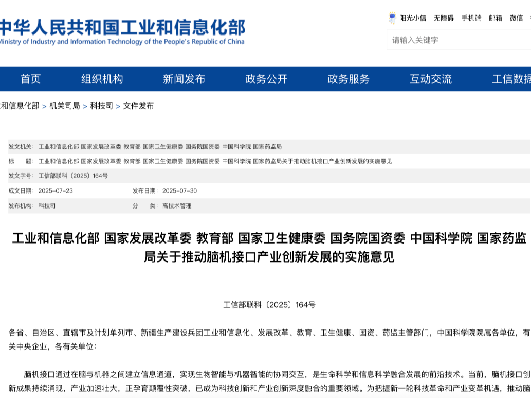
Task: Click centered document number 工信部联科〔2025〕164号
Action: [269, 305]
